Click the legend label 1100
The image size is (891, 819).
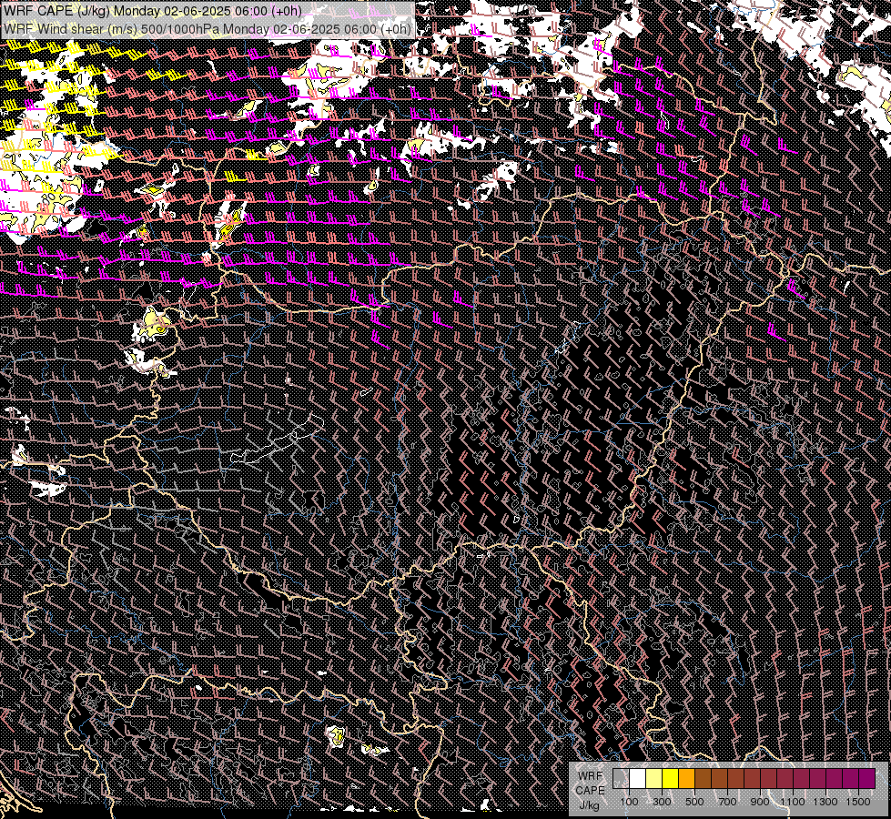792,802
